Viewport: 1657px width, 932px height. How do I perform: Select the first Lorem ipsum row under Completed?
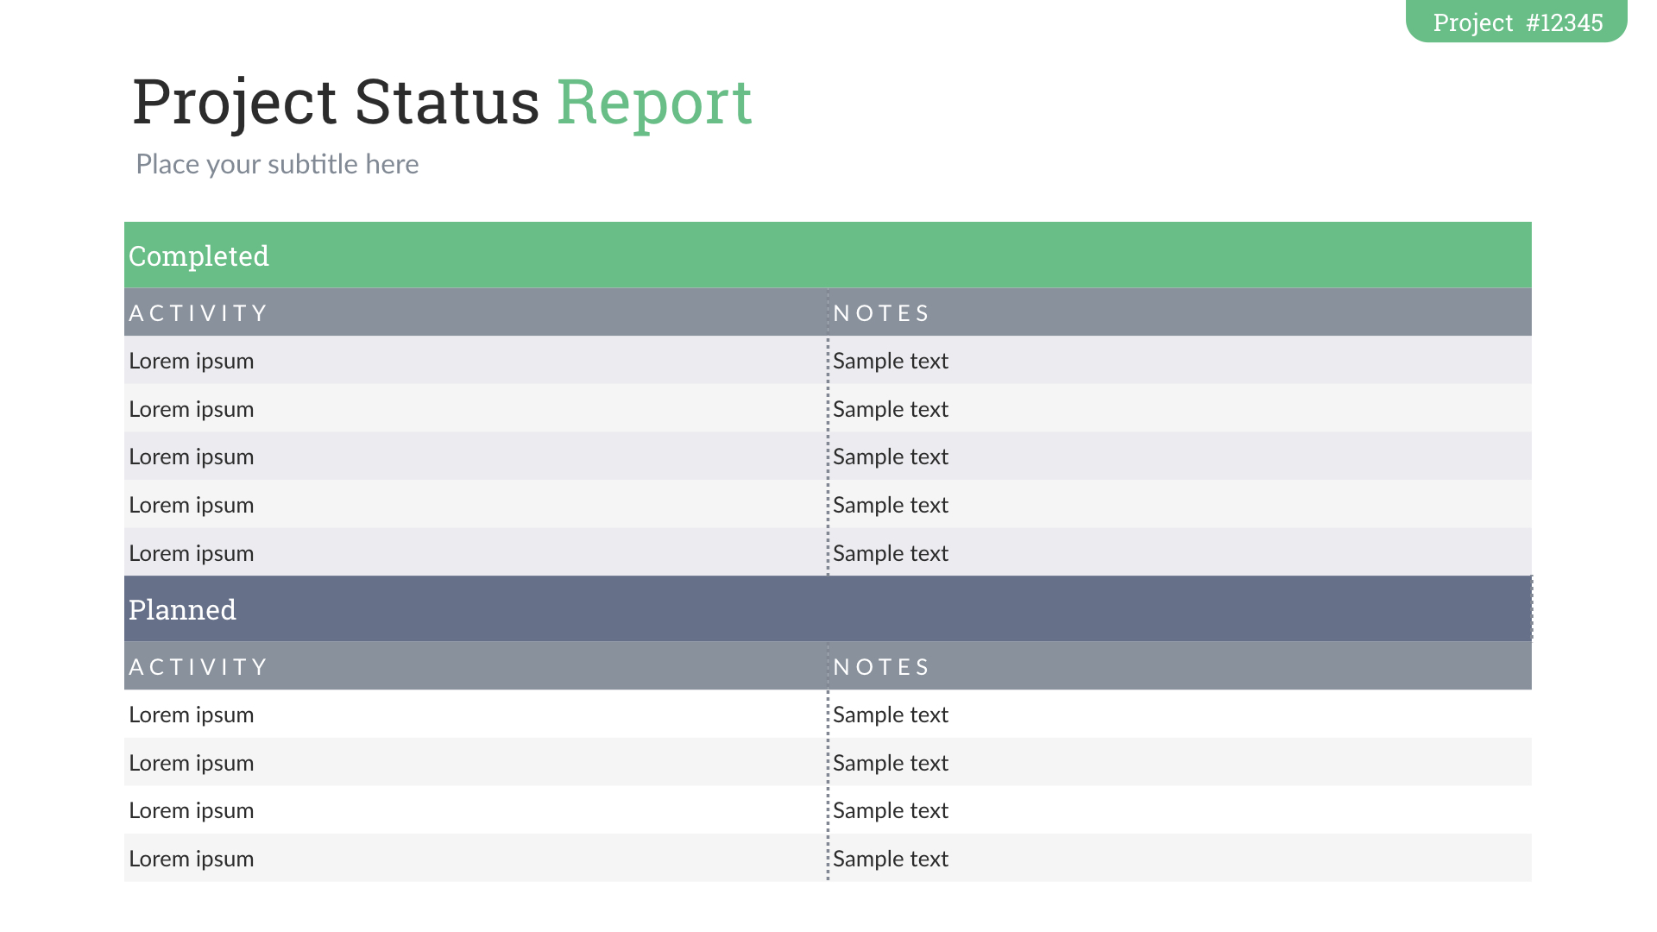[191, 361]
